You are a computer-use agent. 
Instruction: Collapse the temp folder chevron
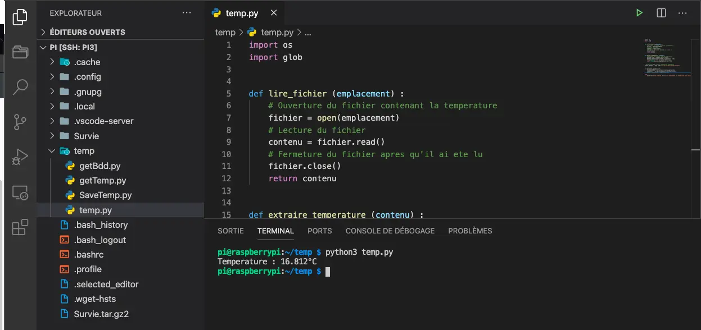[x=52, y=150]
